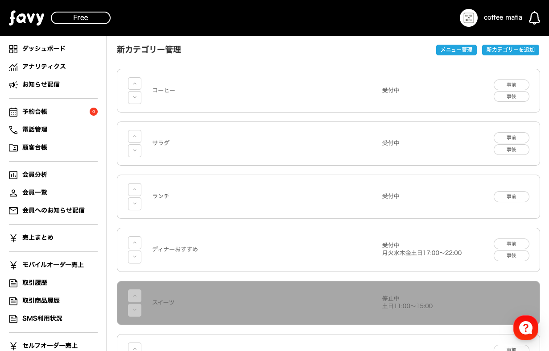Toggle 事後 for ディナーおすすめ
Viewport: 549px width, 351px height.
click(511, 255)
